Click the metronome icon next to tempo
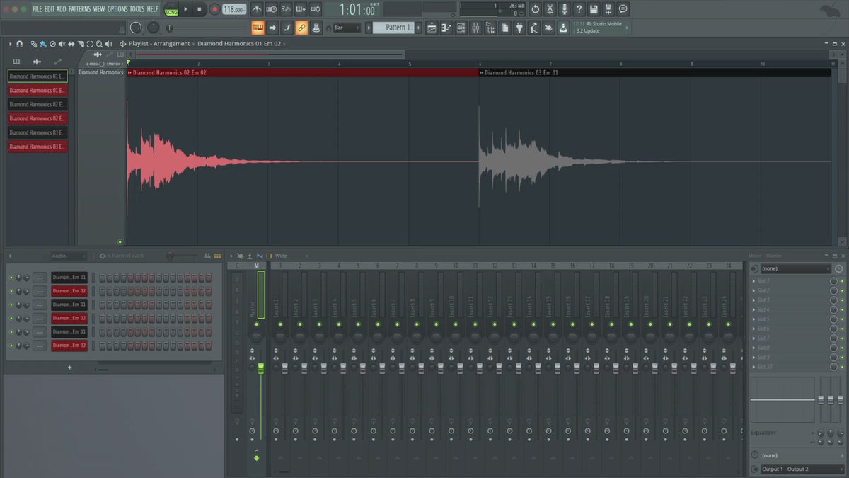Screen dimensions: 849x478 pyautogui.click(x=256, y=9)
